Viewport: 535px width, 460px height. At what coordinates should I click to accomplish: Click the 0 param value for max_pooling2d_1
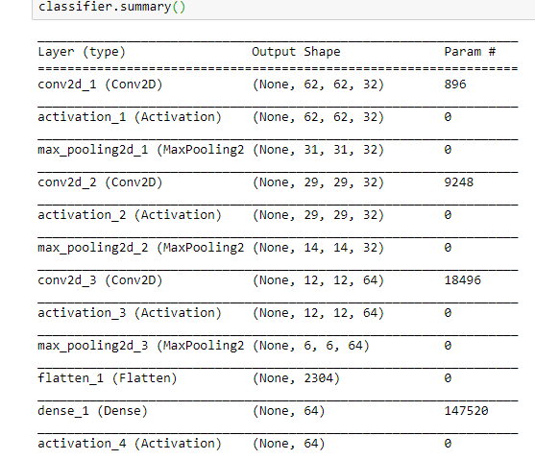448,150
